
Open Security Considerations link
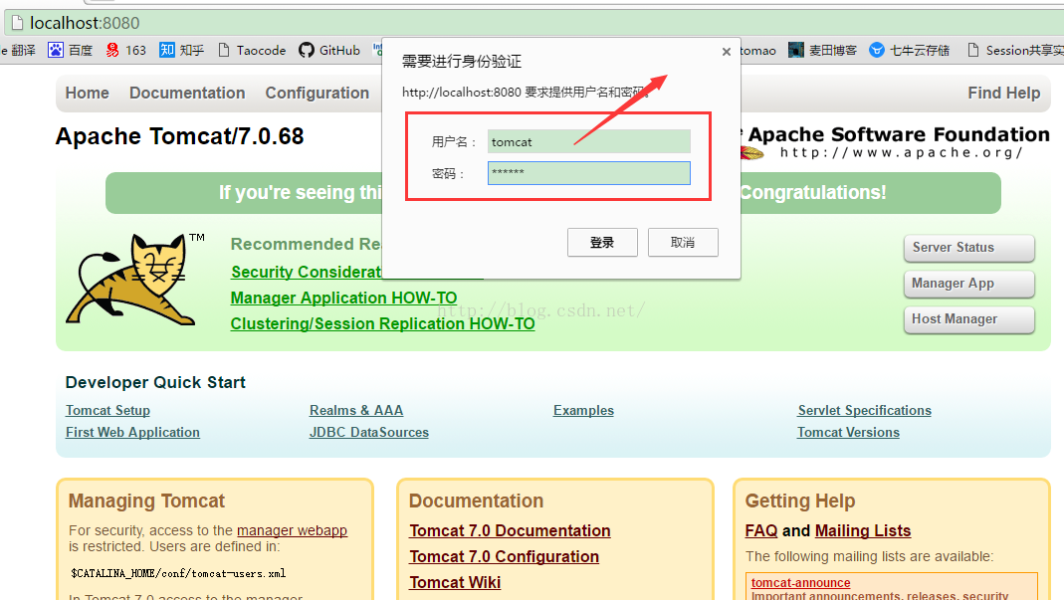tap(306, 273)
